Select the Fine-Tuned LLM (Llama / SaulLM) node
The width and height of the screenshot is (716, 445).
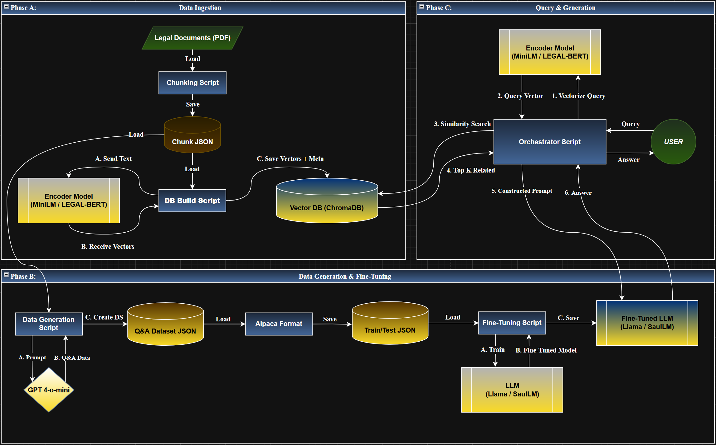point(647,323)
